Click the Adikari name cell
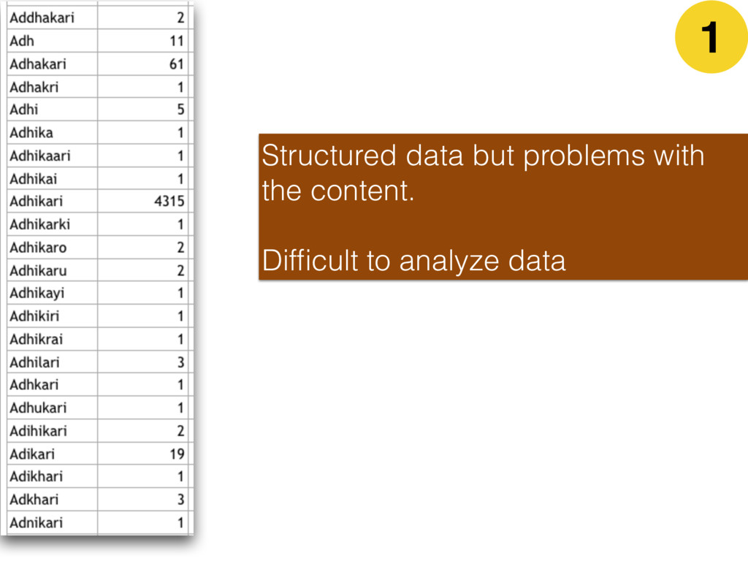The image size is (748, 561). [53, 454]
